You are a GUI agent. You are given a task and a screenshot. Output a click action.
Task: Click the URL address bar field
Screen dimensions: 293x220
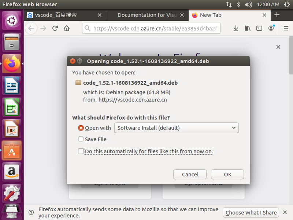coord(151,29)
